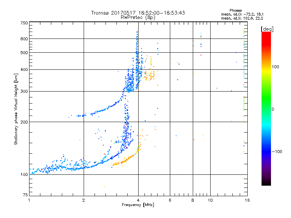This screenshot has height=218, width=291.
Task: Click the x-axis tick label '8'
Action: tap(193, 200)
